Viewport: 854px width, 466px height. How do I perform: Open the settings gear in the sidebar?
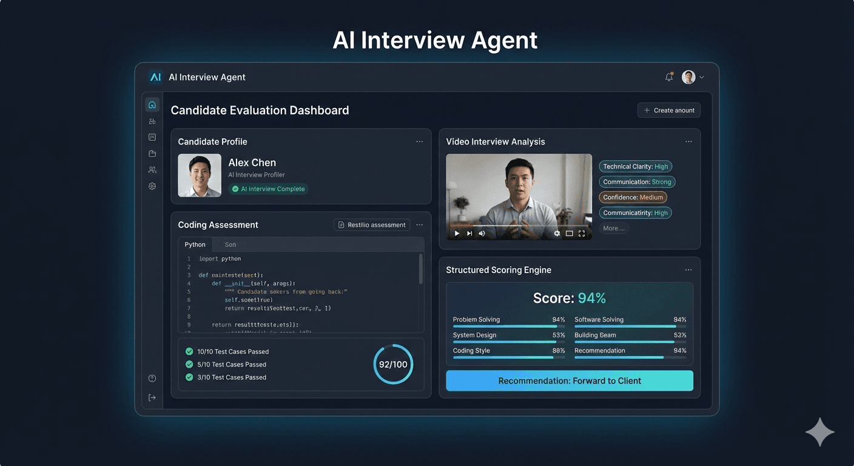click(x=152, y=186)
